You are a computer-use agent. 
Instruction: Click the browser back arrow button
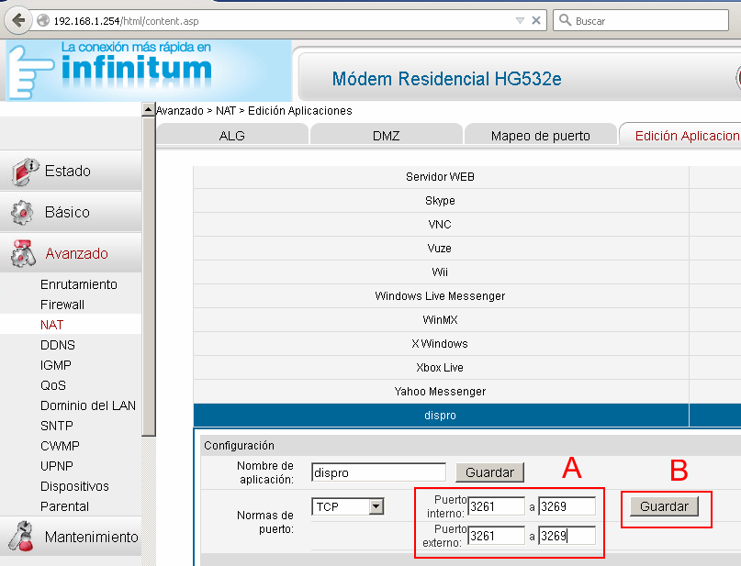pos(17,20)
